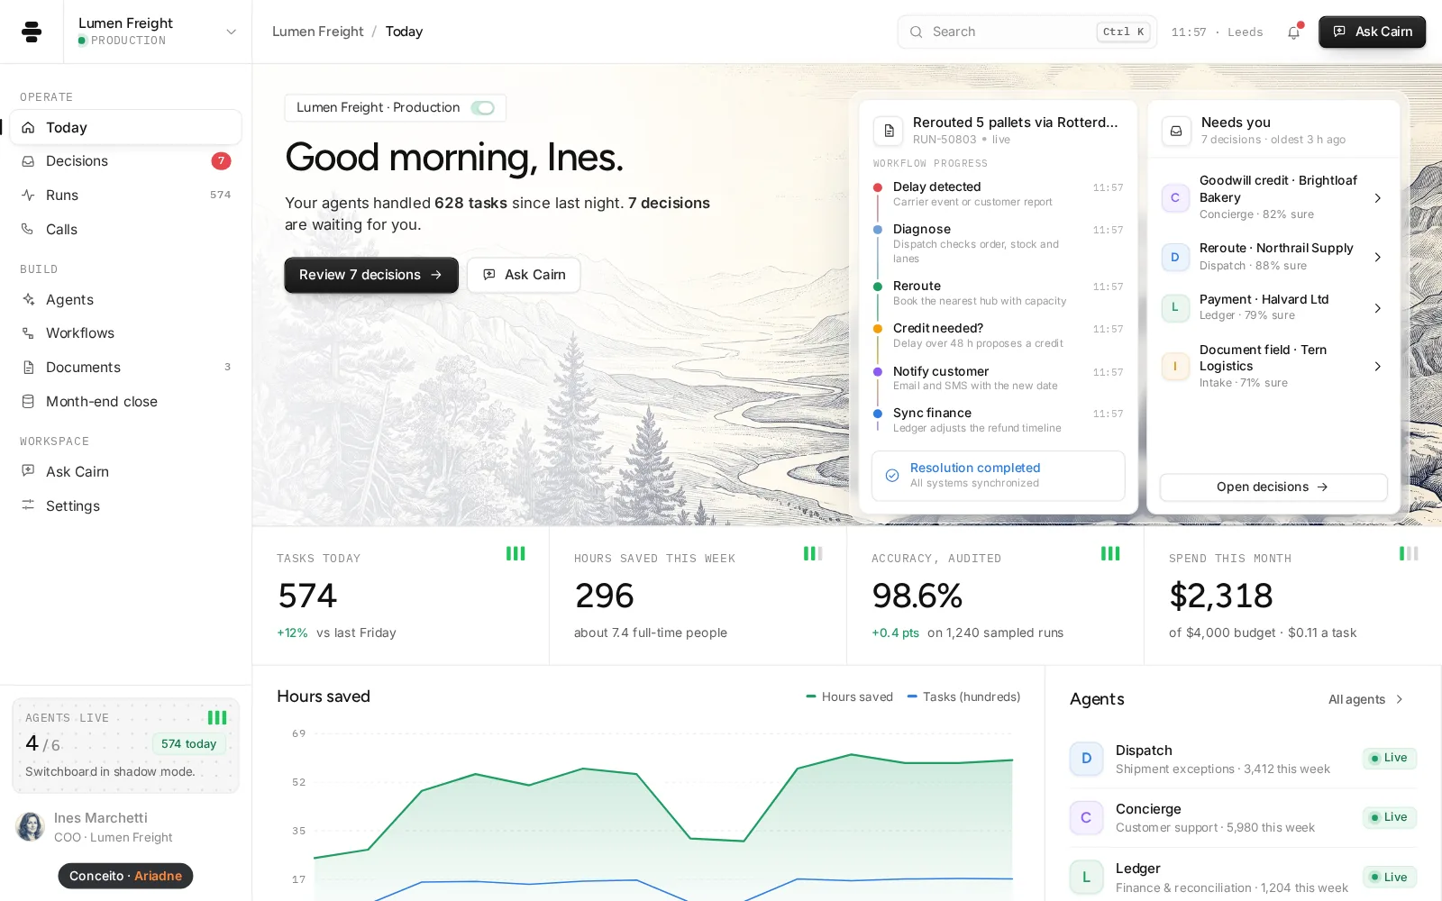Click the Live status badge for Concierge
The image size is (1442, 901).
tap(1389, 817)
